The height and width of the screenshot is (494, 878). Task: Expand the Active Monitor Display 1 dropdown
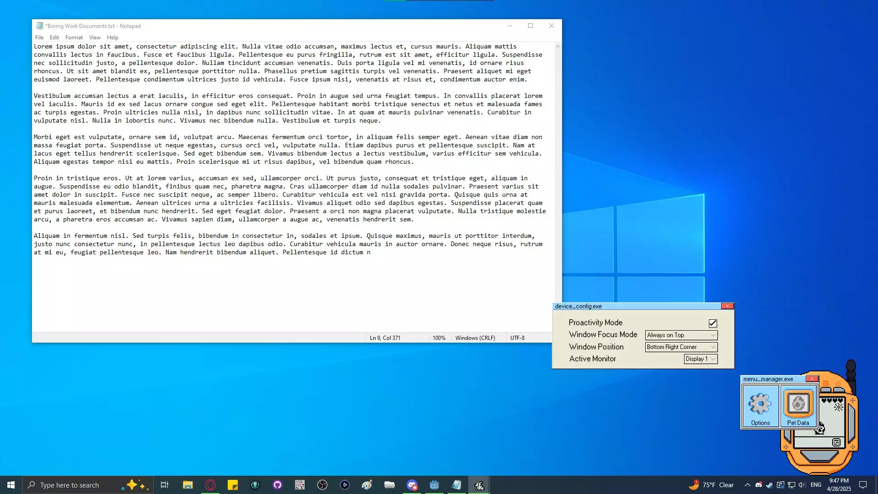pyautogui.click(x=701, y=359)
